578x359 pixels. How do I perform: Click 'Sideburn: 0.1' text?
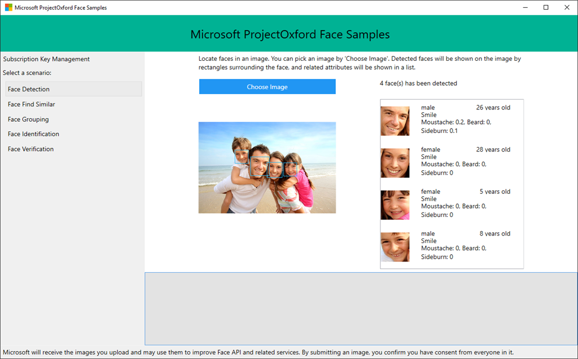point(439,131)
